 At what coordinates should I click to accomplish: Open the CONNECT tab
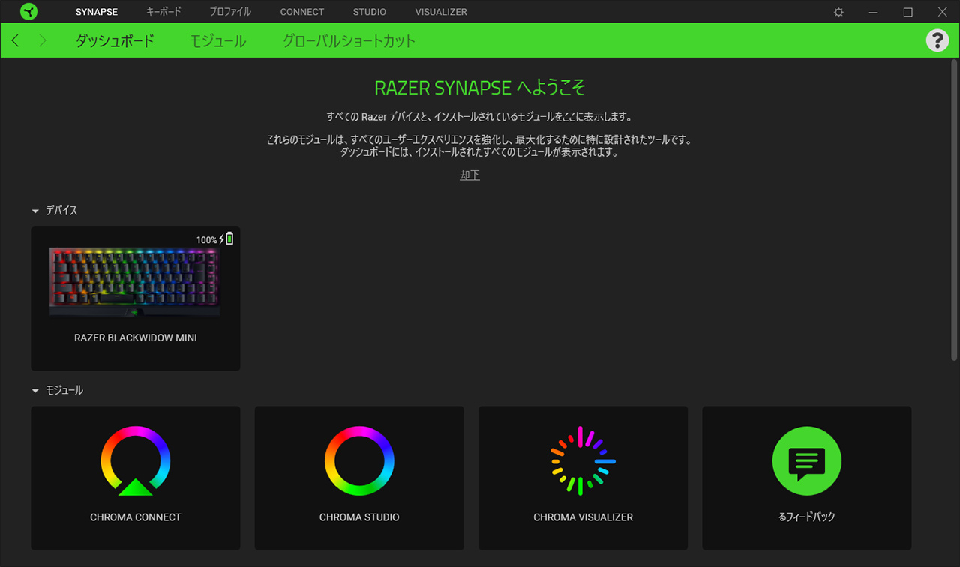click(x=302, y=12)
